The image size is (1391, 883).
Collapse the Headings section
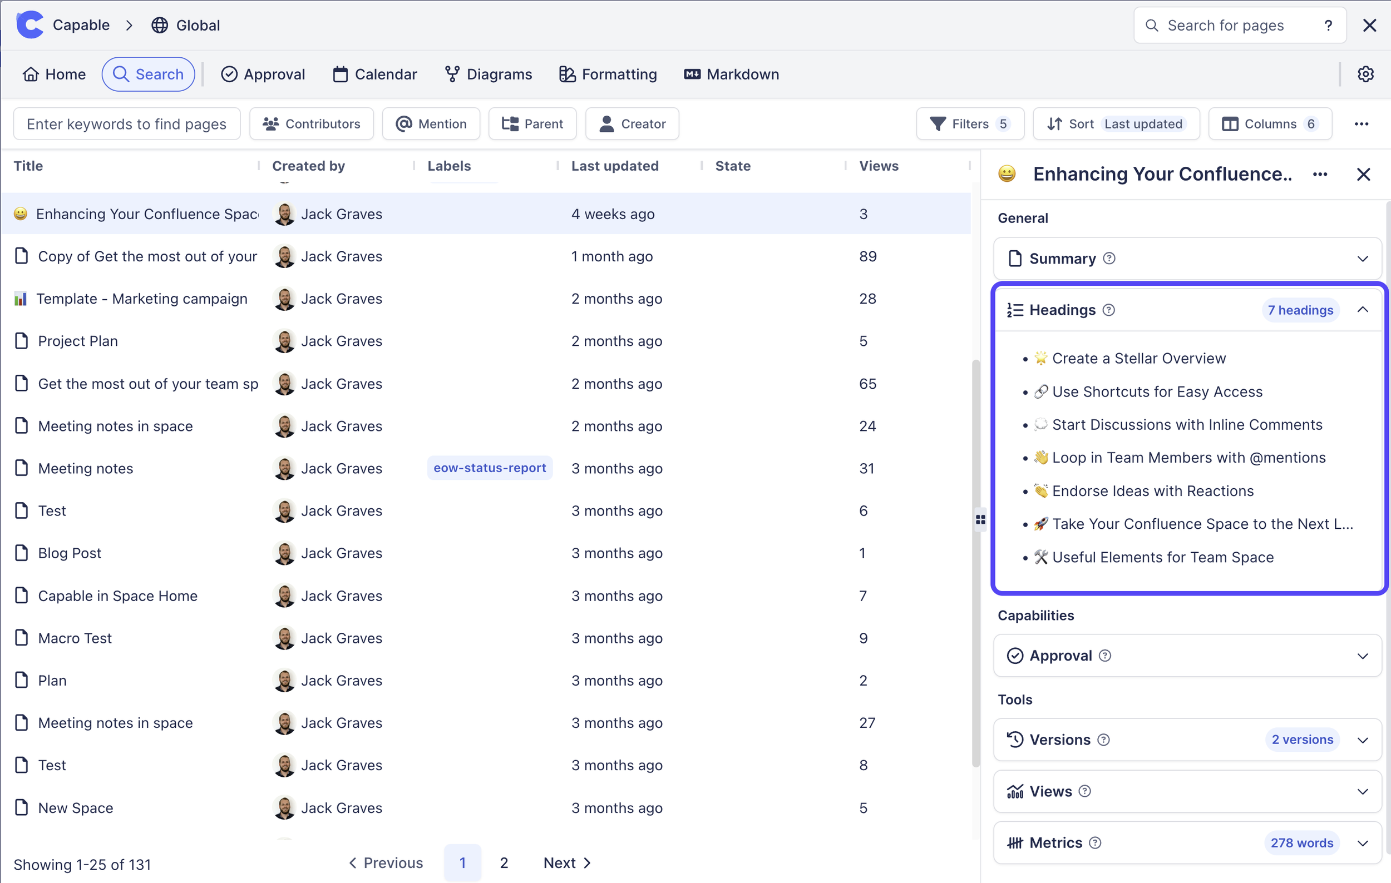(1362, 310)
